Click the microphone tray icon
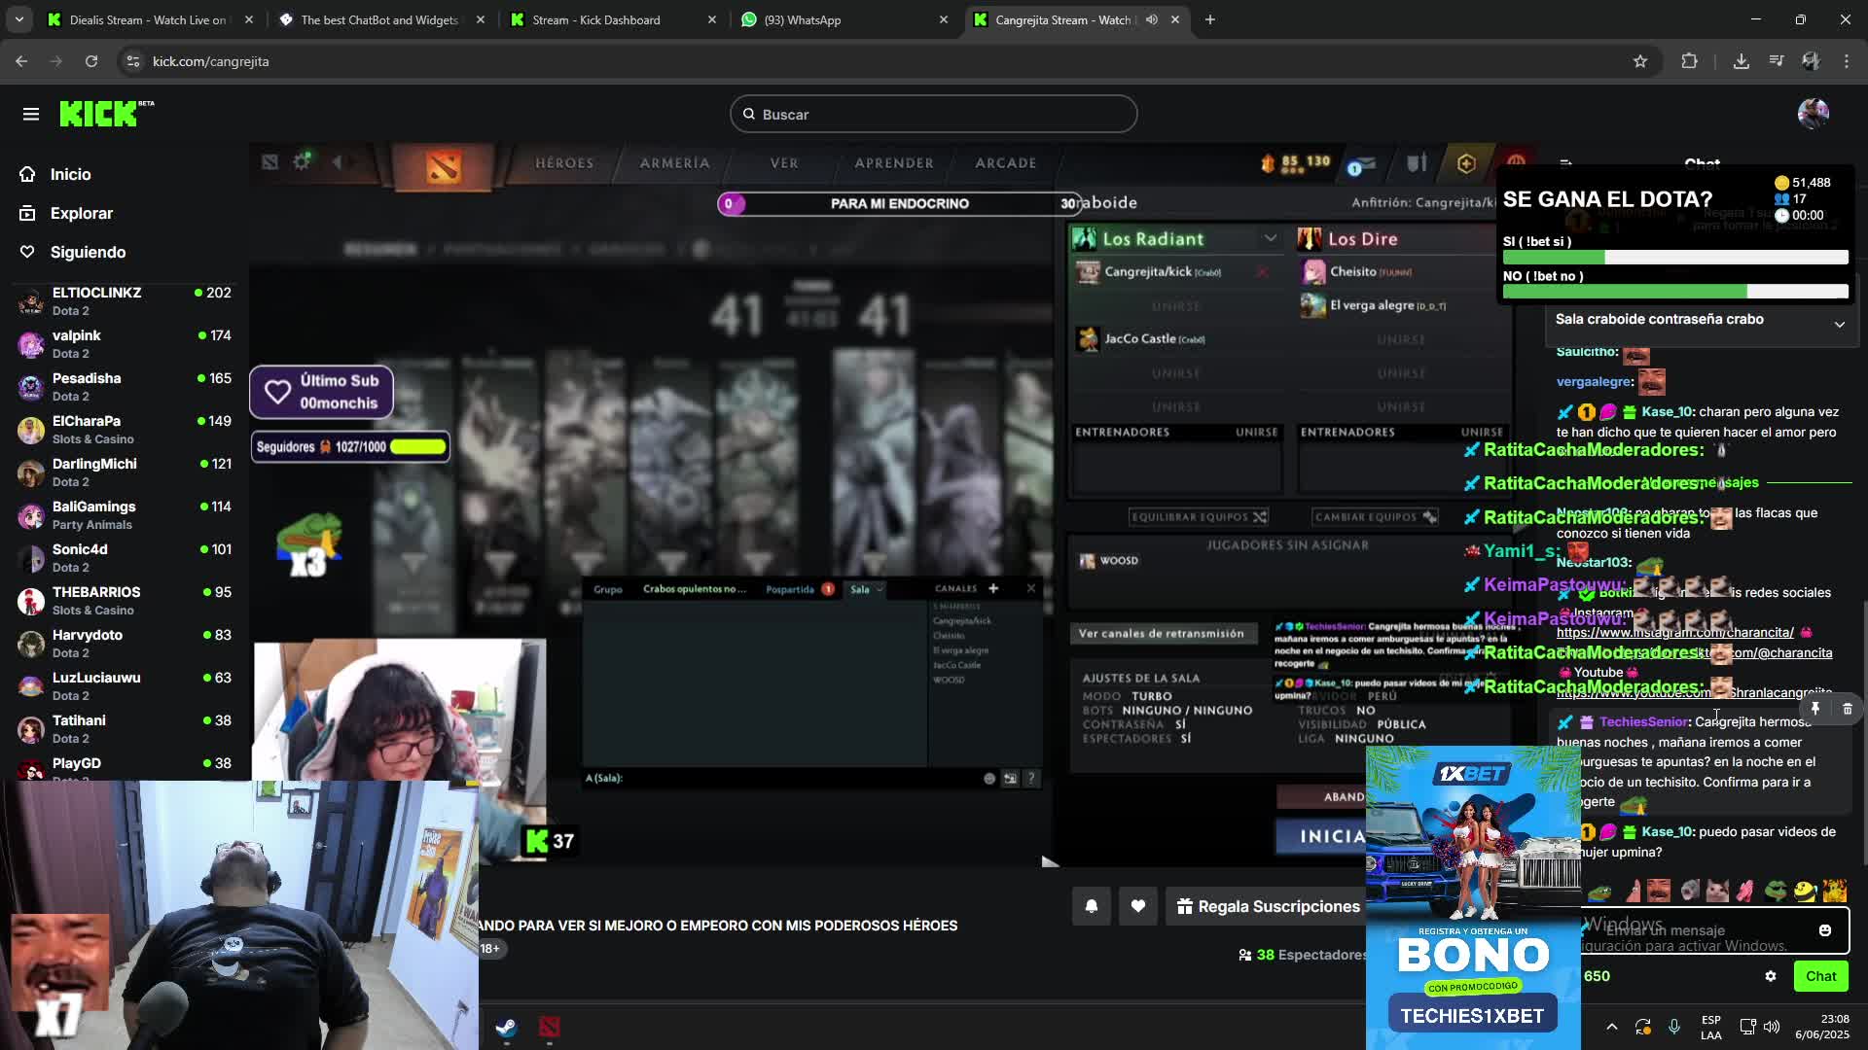 click(1674, 1027)
